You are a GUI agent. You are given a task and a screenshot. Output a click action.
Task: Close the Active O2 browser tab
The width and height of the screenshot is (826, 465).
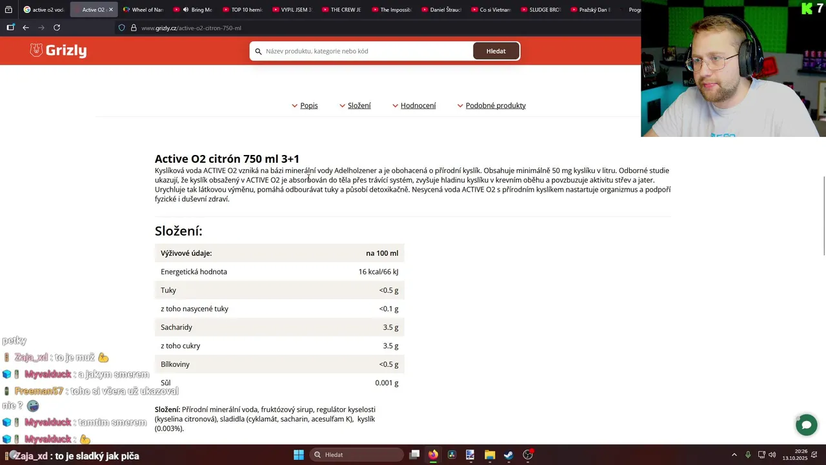point(111,10)
